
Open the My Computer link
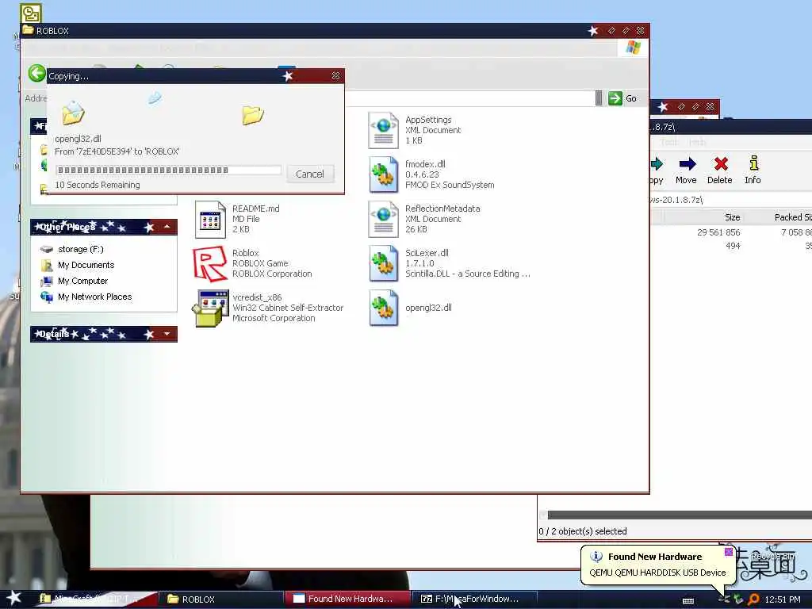[x=82, y=281]
